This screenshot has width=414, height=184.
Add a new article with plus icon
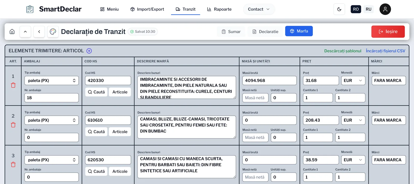89,51
